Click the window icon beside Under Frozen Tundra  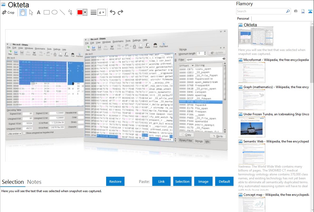[x=240, y=114]
